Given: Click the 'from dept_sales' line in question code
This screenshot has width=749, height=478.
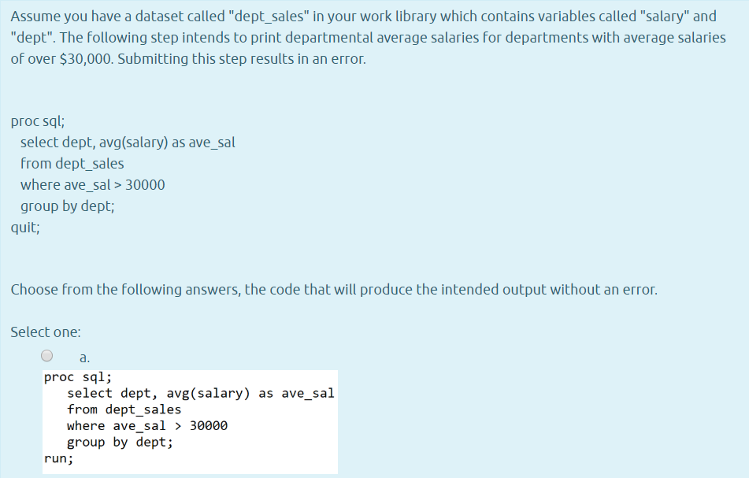Looking at the screenshot, I should (x=72, y=163).
